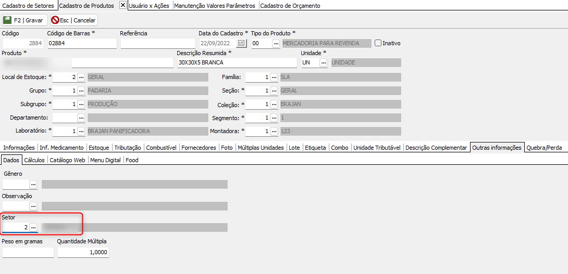Open calendar picker for Data do Cadastro

pyautogui.click(x=241, y=44)
